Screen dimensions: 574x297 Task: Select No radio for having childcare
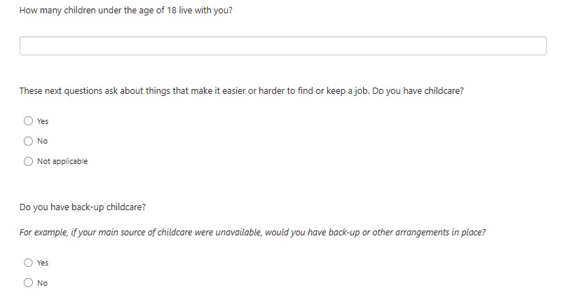click(x=28, y=141)
